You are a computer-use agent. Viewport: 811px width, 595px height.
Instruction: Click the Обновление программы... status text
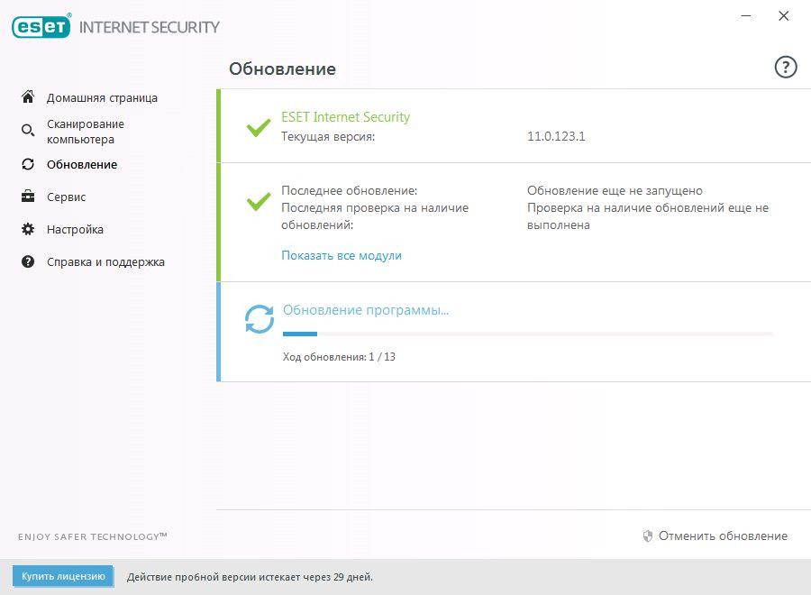[366, 310]
